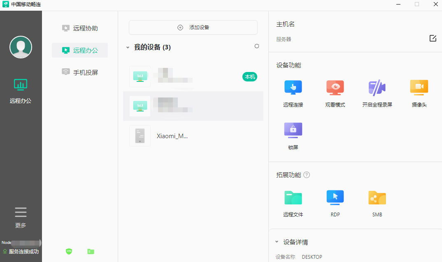This screenshot has height=262, width=442.
Task: Open the 更多 hamburger menu
Action: click(21, 213)
